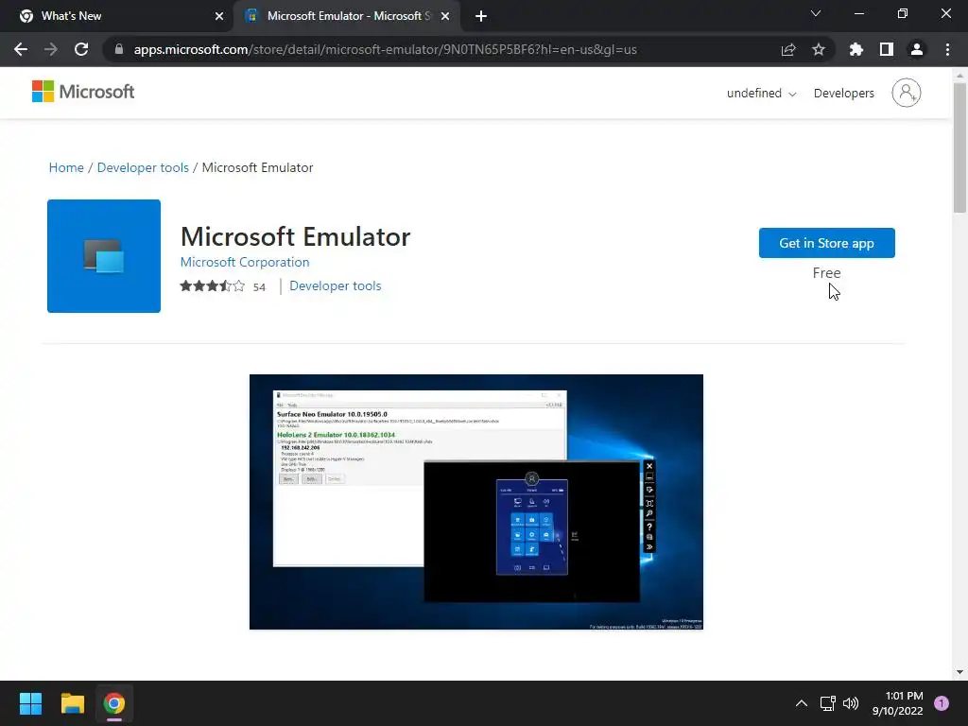
Task: Open the Microsoft Emulator screenshot preview
Action: (x=476, y=502)
